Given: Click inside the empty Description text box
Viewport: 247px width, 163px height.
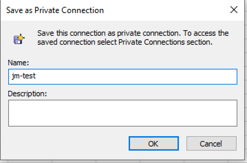Looking at the screenshot, I should [123, 113].
